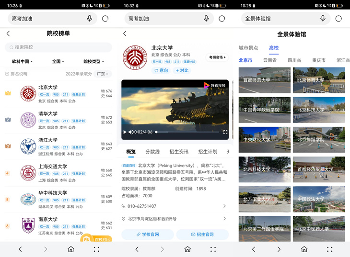
Task: Select the 城市景点 tab
Action: click(x=248, y=48)
